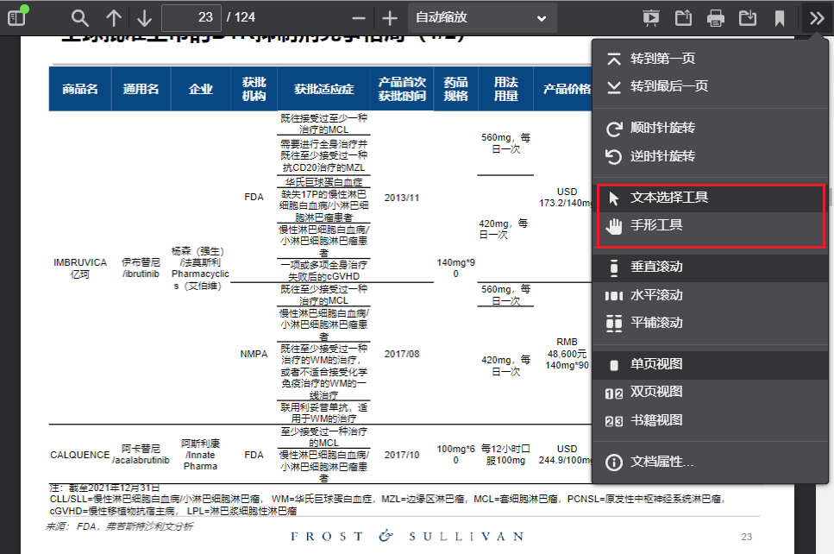Image resolution: width=834 pixels, height=554 pixels.
Task: Click the 通用名 table header
Action: coord(141,89)
